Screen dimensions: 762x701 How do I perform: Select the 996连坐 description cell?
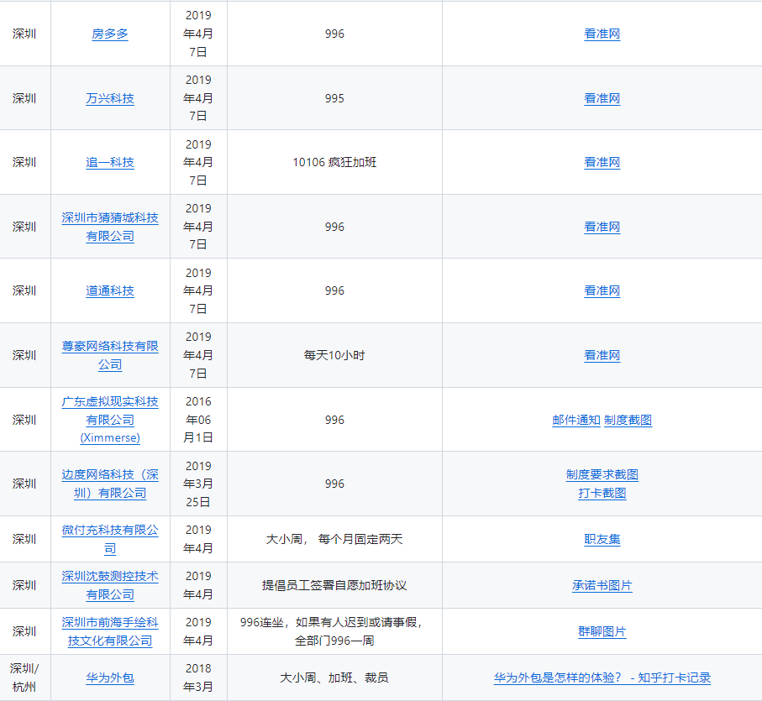334,631
